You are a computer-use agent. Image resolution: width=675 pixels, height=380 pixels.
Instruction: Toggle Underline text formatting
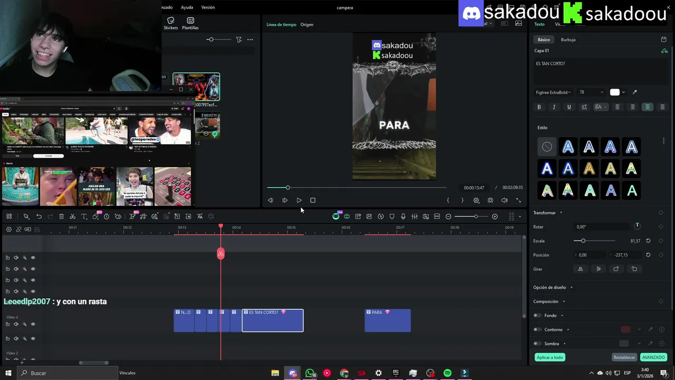click(568, 107)
